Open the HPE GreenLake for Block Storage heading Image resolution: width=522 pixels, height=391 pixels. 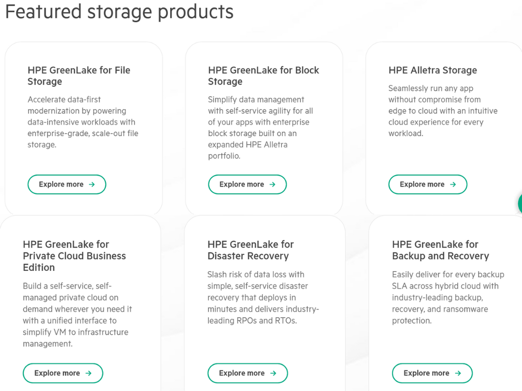click(x=263, y=76)
